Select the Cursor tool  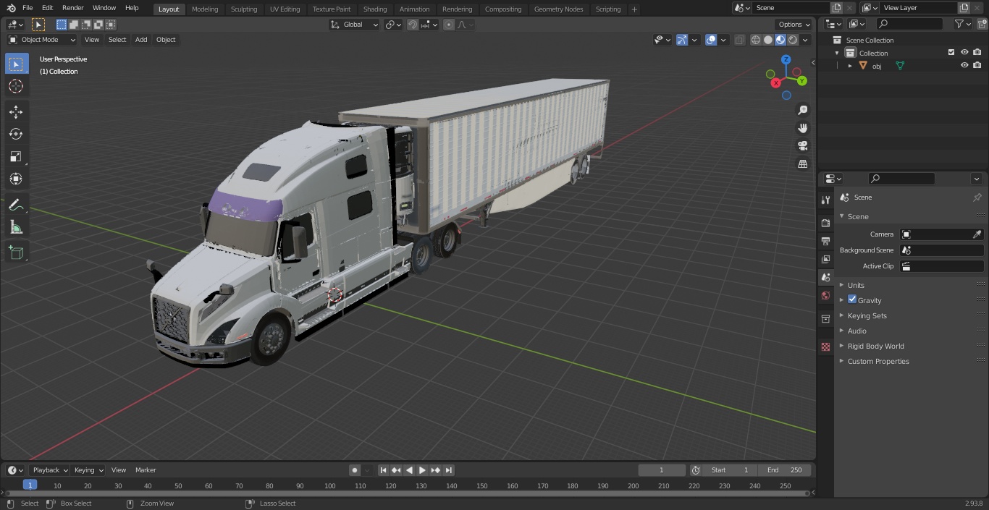point(16,86)
